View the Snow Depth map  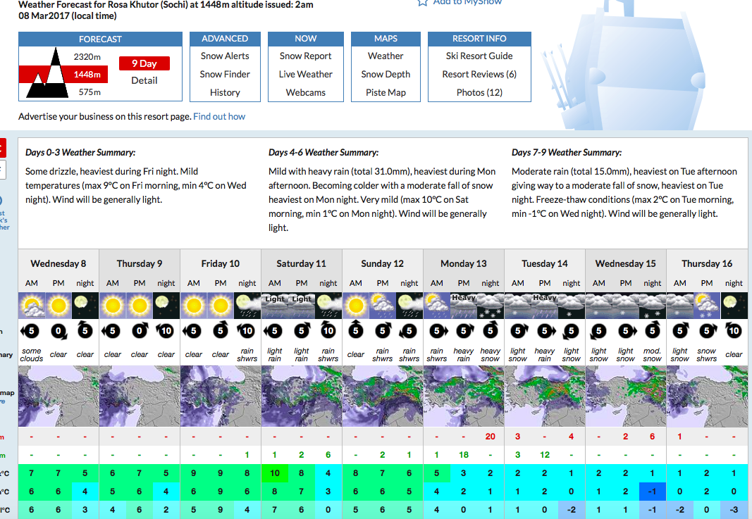[386, 74]
